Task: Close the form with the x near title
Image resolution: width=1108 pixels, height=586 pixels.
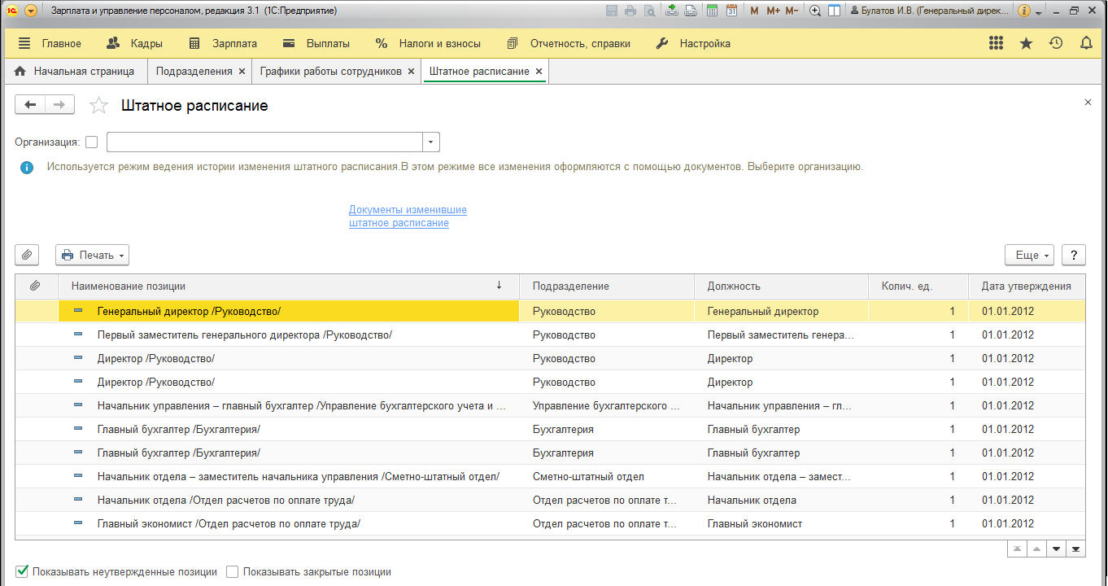Action: click(x=1088, y=103)
